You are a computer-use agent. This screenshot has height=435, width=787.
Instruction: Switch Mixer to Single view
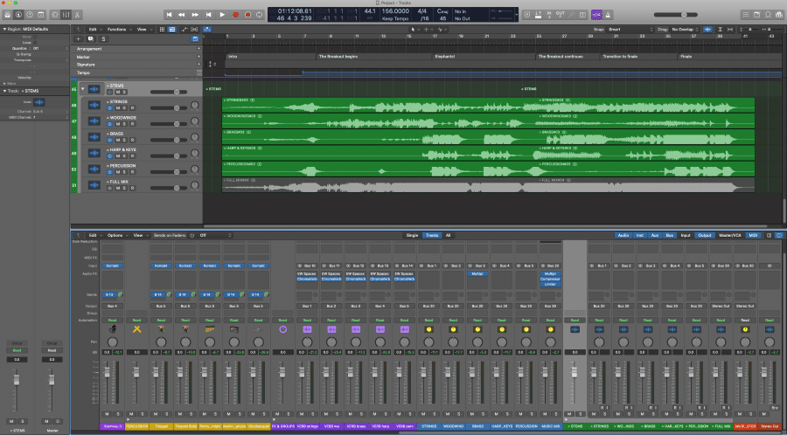click(412, 235)
